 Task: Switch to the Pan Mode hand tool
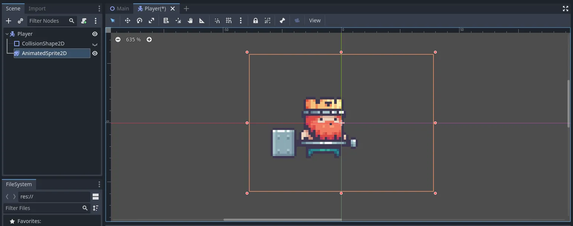[190, 20]
